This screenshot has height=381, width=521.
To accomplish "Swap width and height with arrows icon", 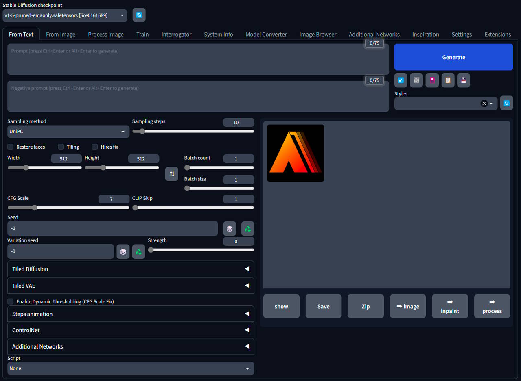I will coord(172,174).
